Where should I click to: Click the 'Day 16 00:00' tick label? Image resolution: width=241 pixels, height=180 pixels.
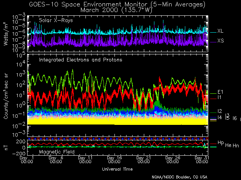(x=114, y=160)
